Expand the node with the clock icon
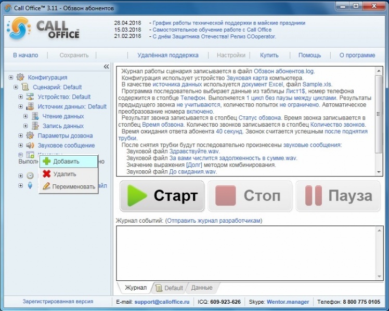The height and width of the screenshot is (311, 389). [x=21, y=176]
